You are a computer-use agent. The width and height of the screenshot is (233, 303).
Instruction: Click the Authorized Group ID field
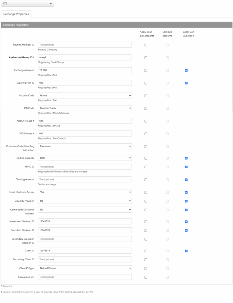click(85, 58)
